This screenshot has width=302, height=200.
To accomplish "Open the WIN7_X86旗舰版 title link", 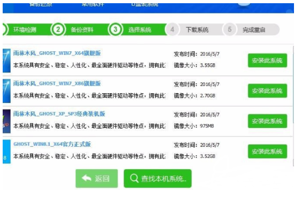I will point(57,84).
